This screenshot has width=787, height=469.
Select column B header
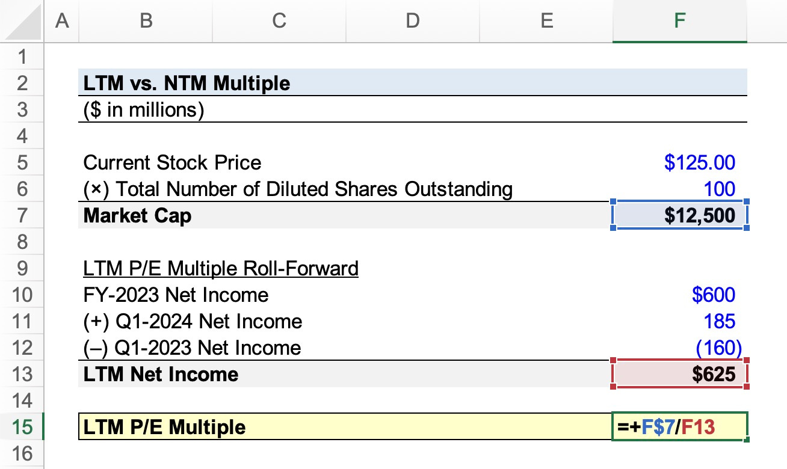pos(145,22)
